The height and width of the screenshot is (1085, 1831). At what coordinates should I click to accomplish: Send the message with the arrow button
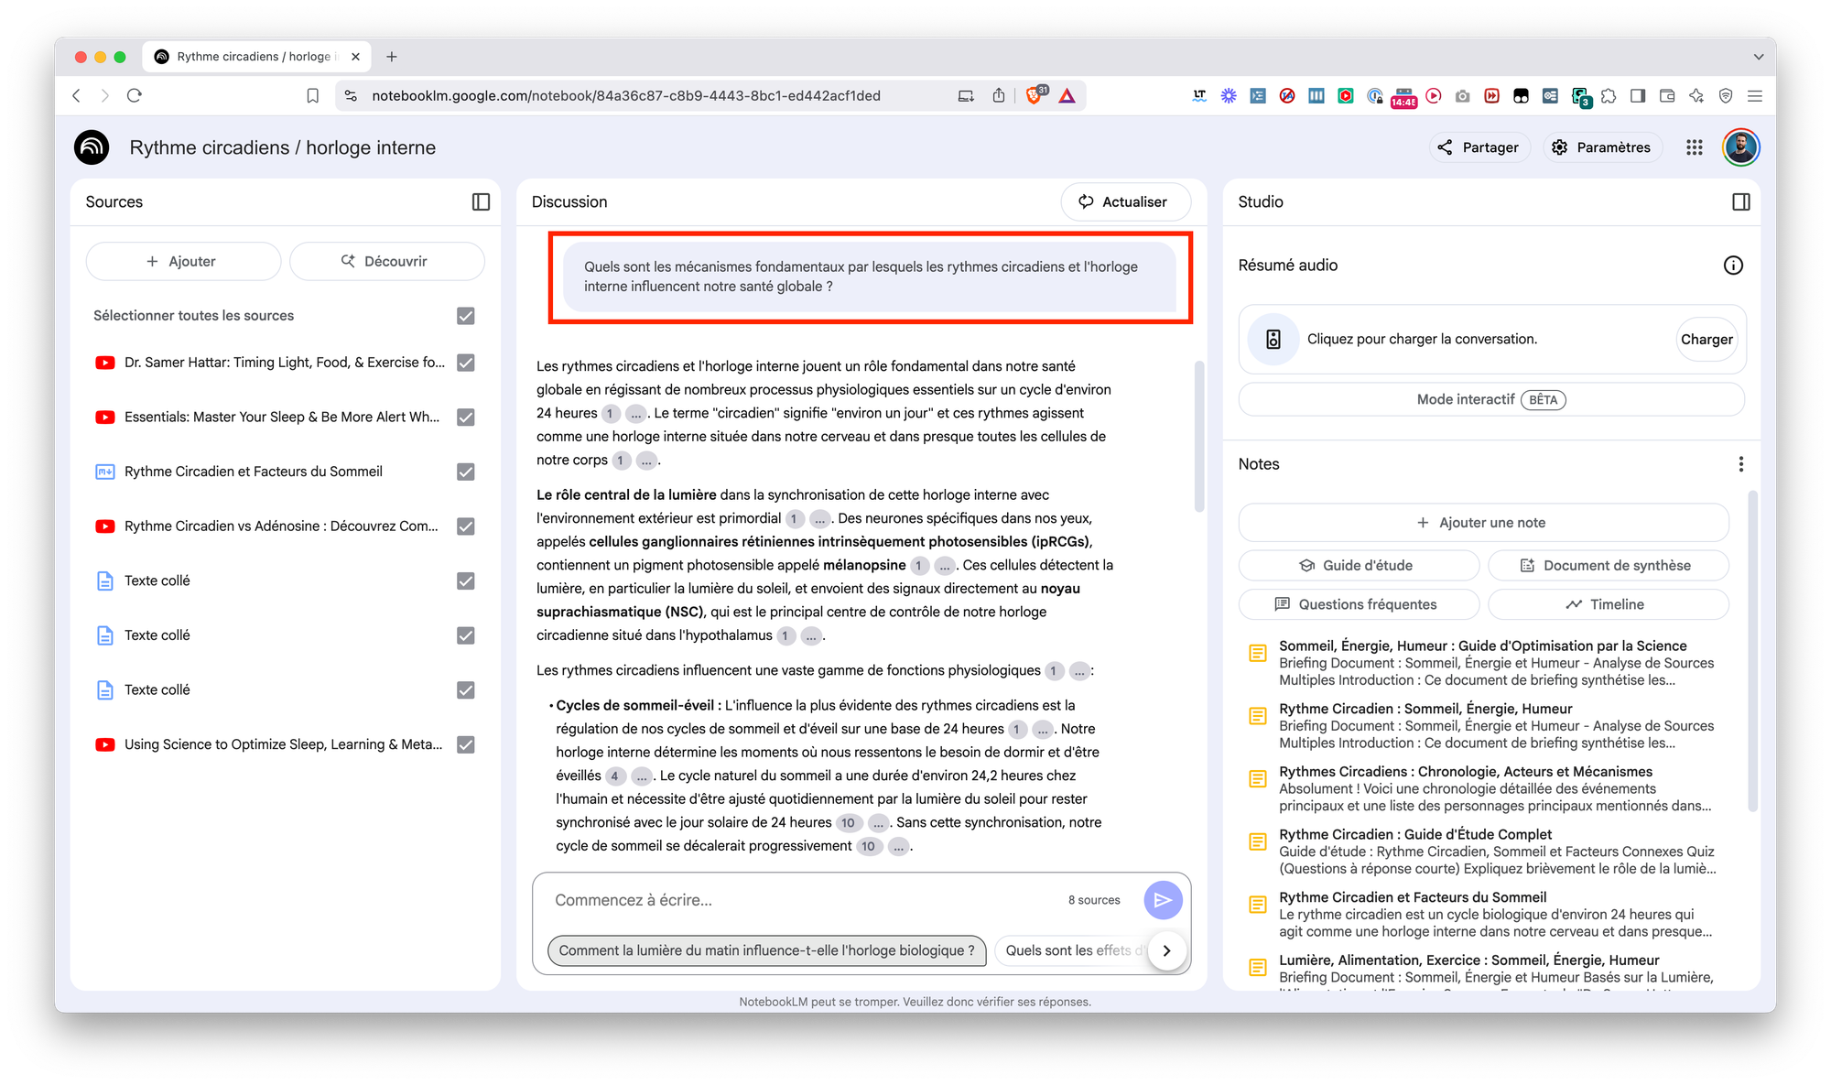tap(1163, 900)
